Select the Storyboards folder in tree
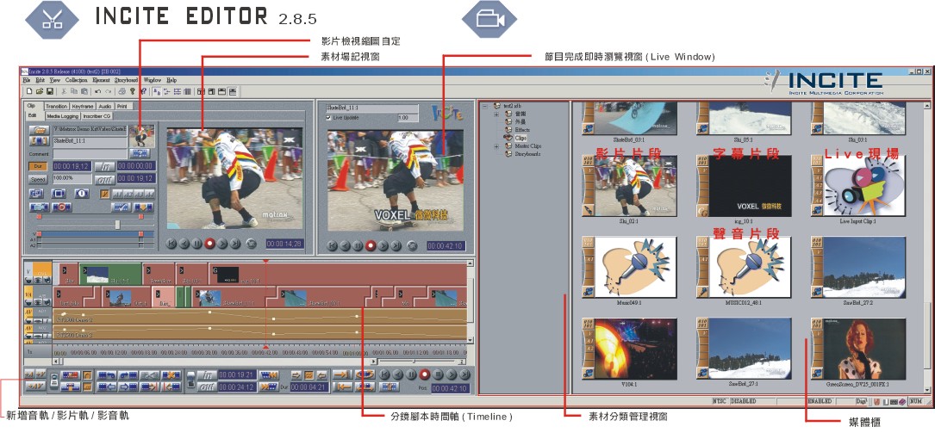 [x=527, y=154]
